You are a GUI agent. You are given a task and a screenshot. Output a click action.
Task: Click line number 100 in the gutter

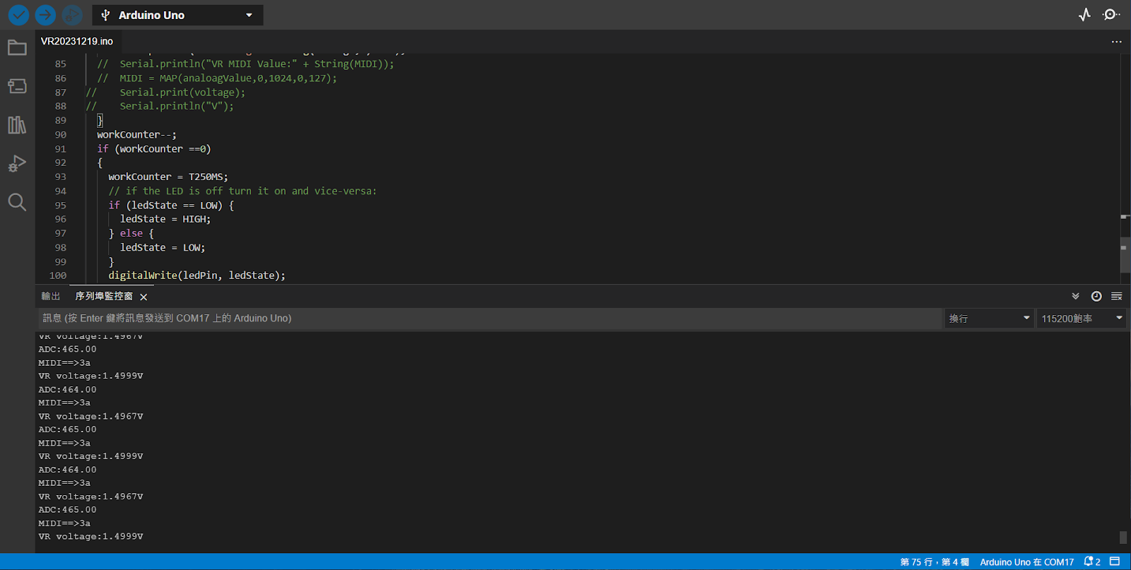click(x=58, y=276)
